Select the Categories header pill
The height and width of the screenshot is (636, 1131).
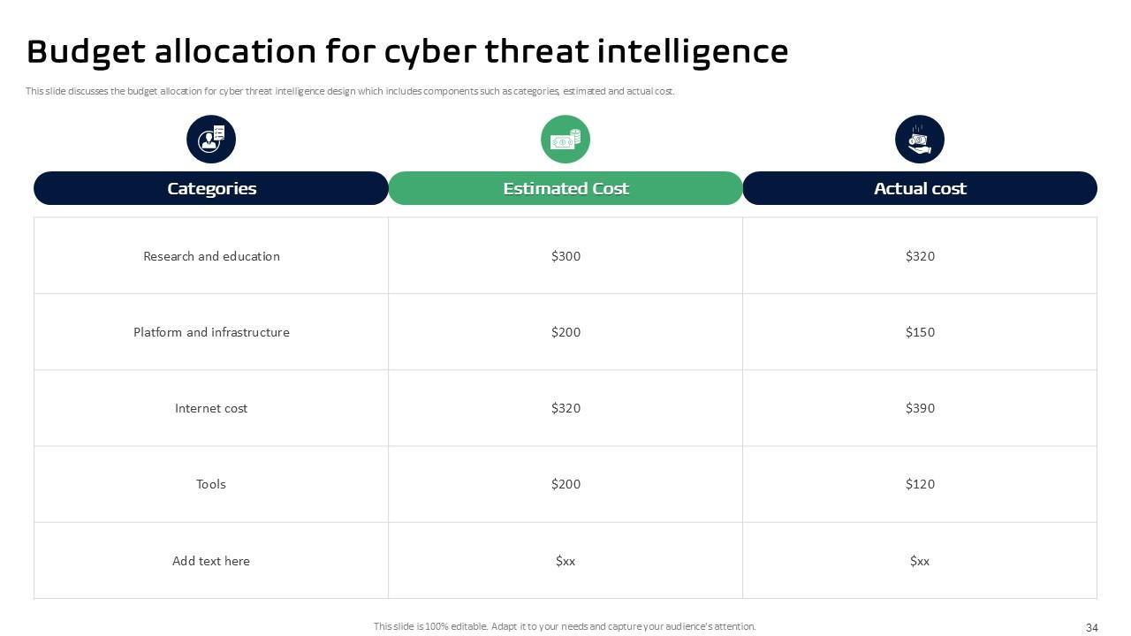pyautogui.click(x=211, y=188)
